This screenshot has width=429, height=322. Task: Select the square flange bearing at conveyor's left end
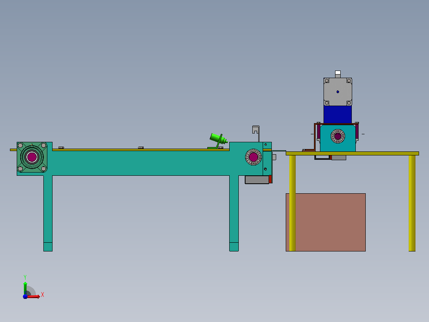tap(32, 157)
